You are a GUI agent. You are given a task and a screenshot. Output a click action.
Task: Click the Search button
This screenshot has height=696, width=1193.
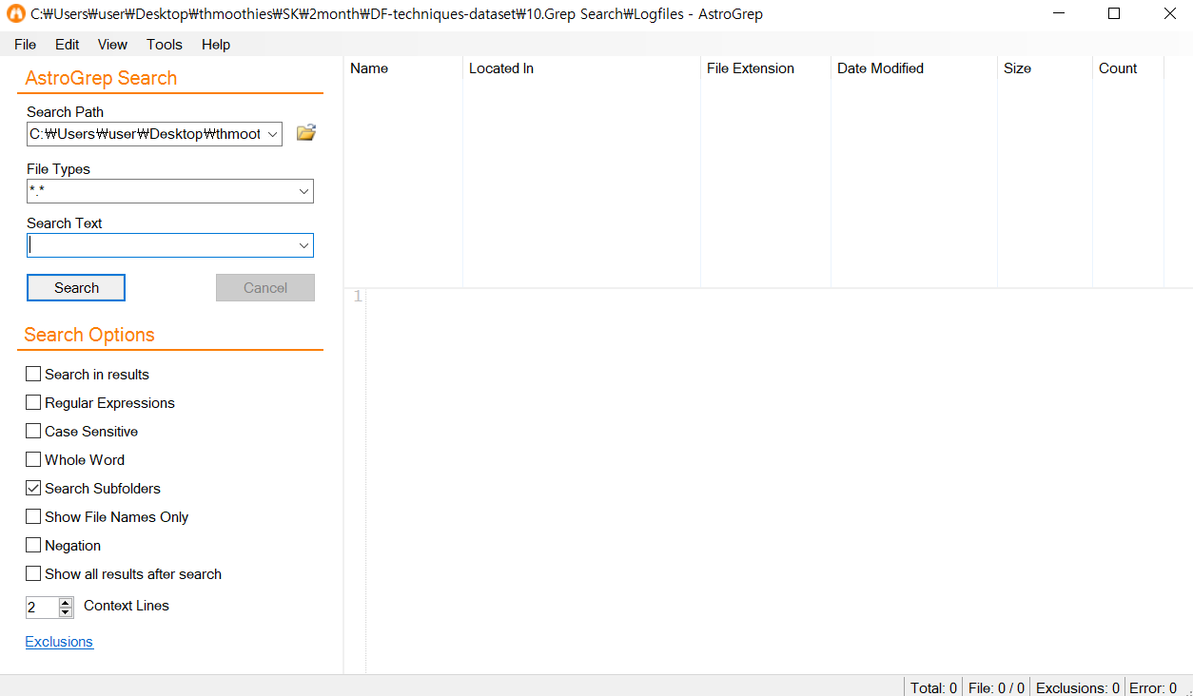coord(76,288)
